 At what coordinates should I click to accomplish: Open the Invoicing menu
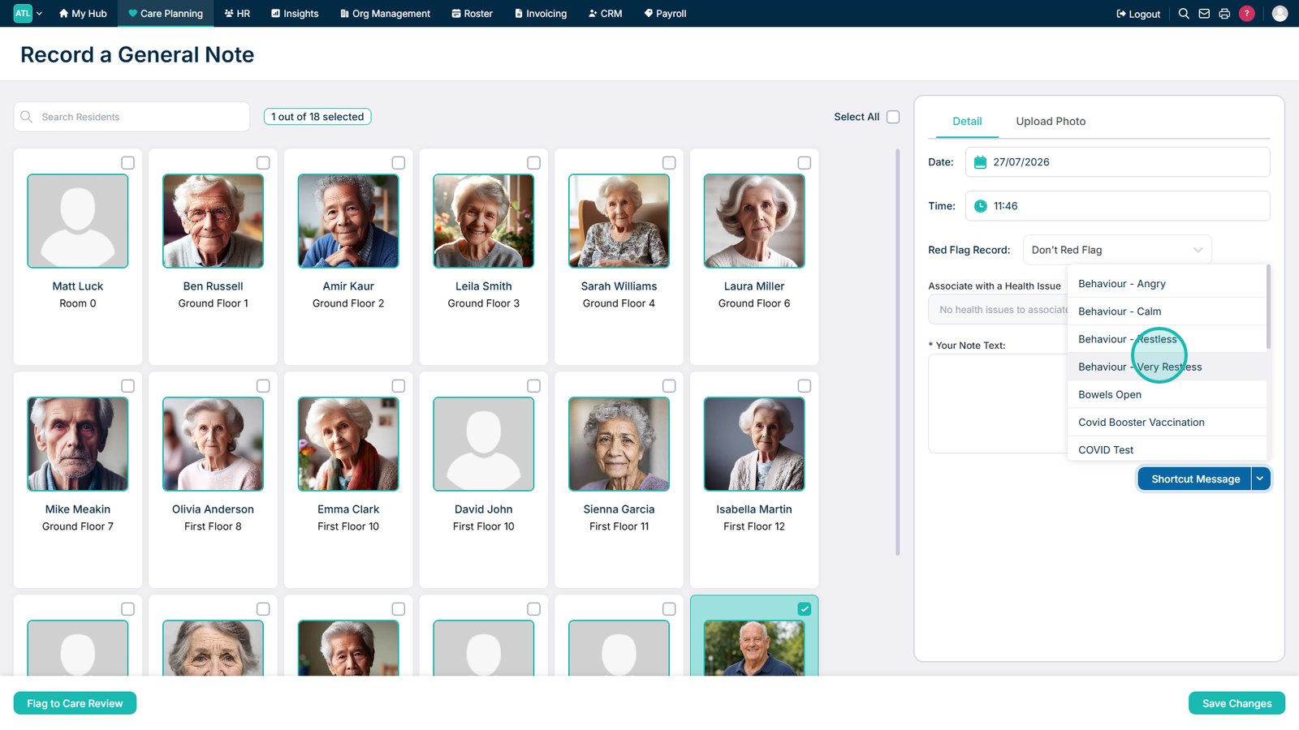tap(541, 13)
